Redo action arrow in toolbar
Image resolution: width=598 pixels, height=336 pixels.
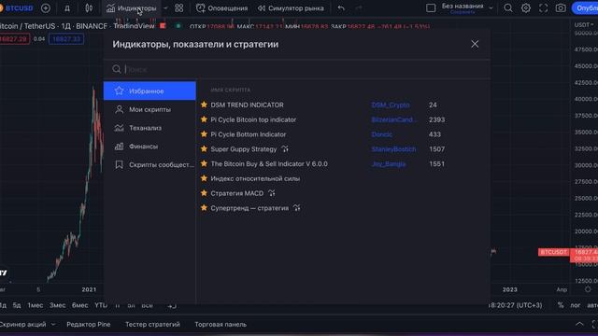click(x=359, y=8)
